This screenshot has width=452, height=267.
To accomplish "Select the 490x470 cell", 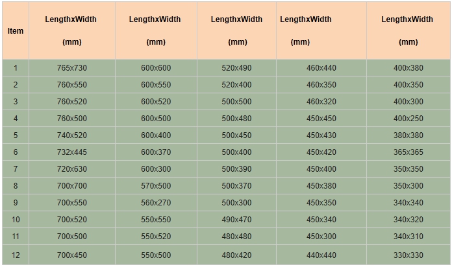I will [236, 220].
